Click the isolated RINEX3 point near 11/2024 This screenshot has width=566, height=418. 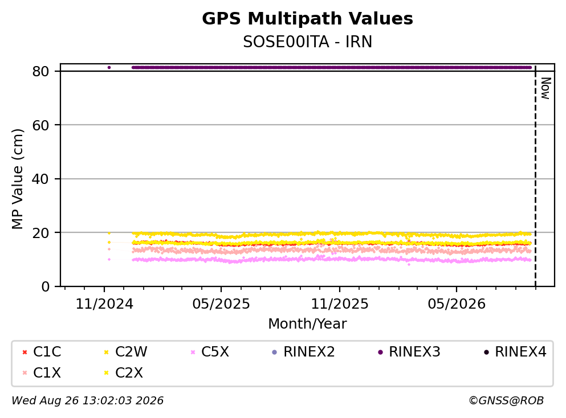click(109, 67)
